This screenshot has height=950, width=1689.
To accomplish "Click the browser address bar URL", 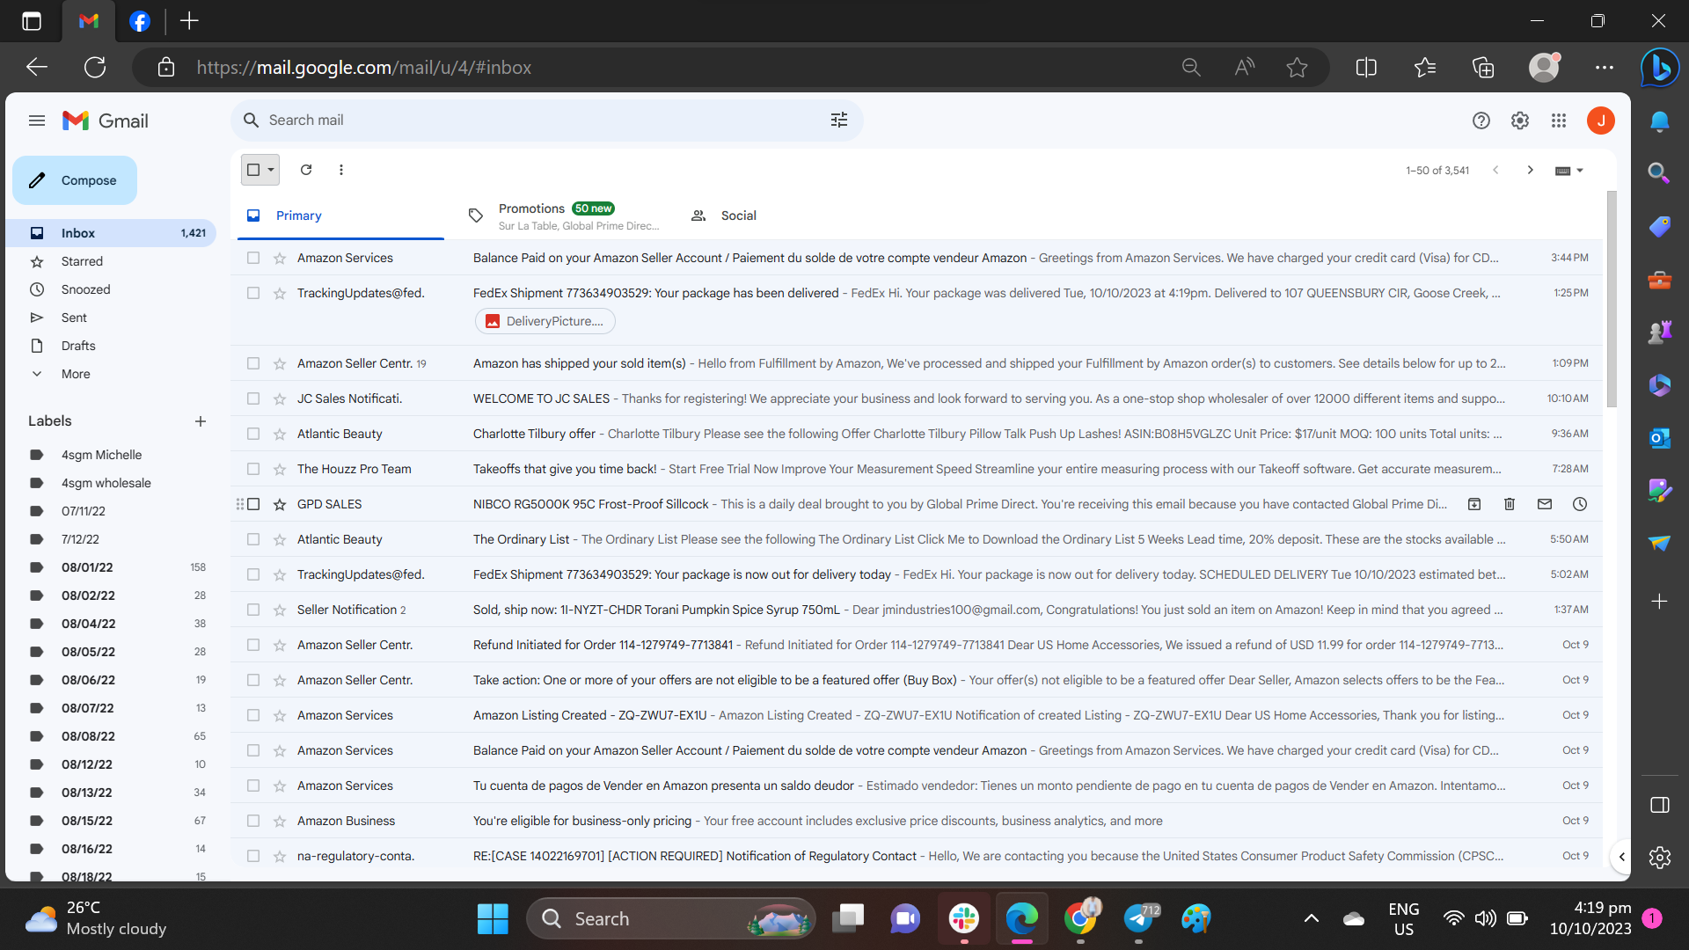I will click(364, 68).
